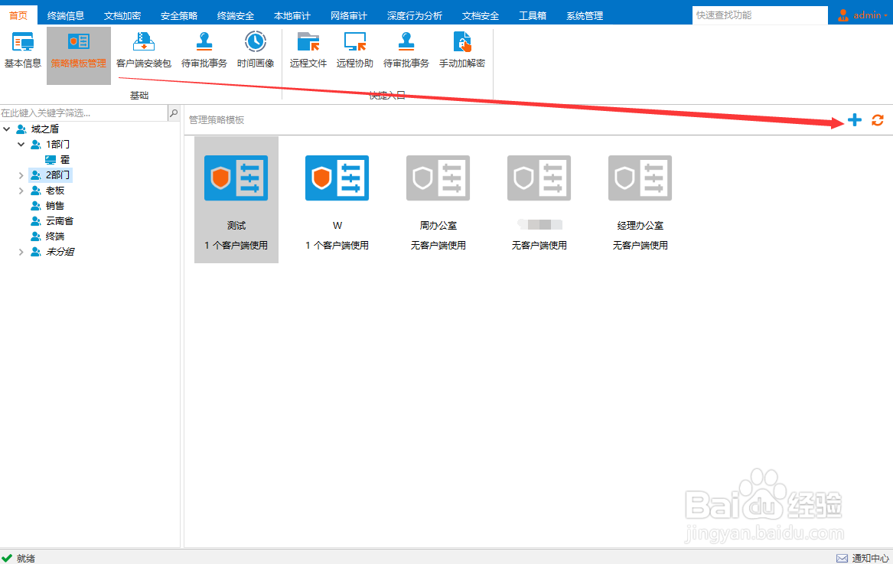Select the W policy template
This screenshot has width=893, height=564.
337,200
